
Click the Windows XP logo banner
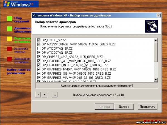click(x=21, y=4)
